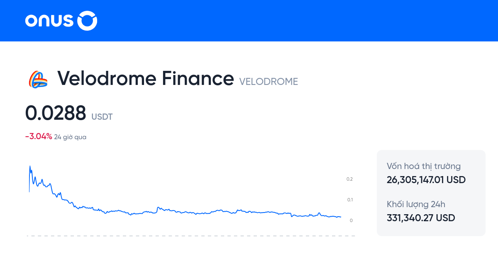The image size is (498, 261).
Task: Click the VELODROME ticker symbol
Action: click(269, 82)
